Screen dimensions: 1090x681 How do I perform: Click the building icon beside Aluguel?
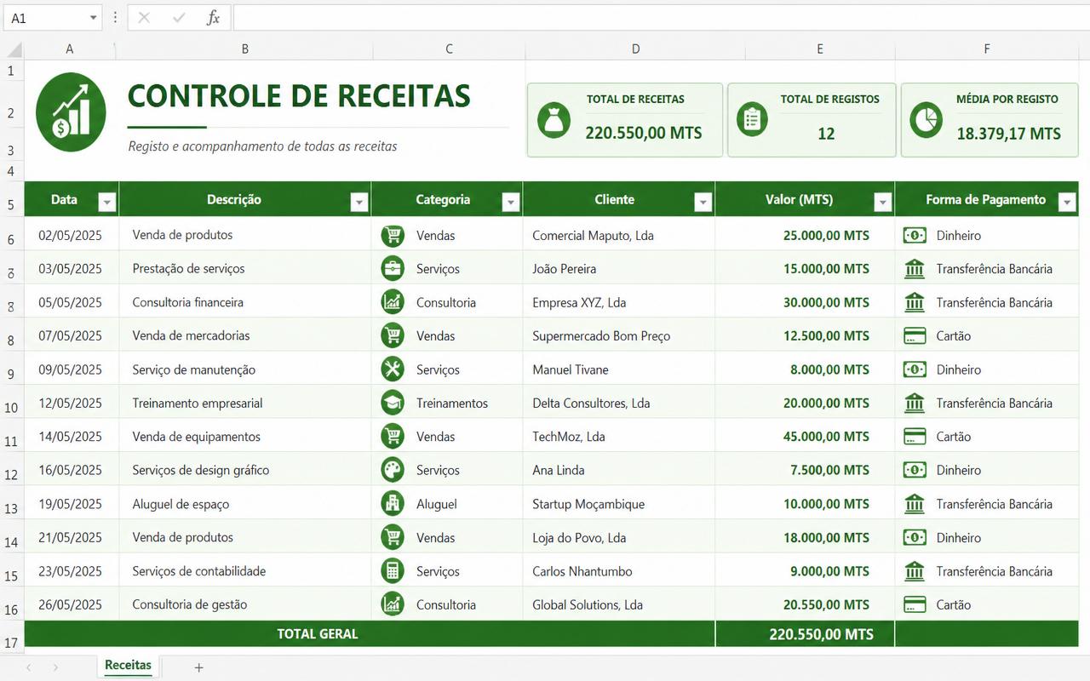(393, 504)
